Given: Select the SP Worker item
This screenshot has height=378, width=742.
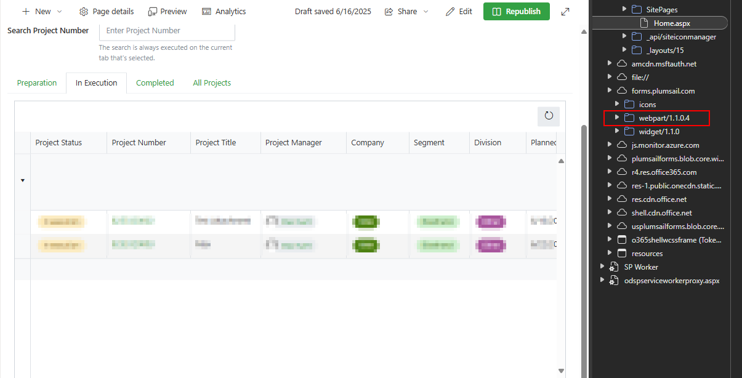Looking at the screenshot, I should pos(641,267).
